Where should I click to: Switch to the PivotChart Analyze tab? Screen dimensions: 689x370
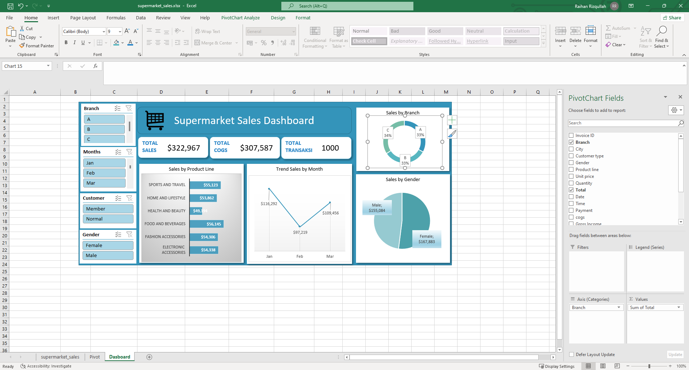240,18
